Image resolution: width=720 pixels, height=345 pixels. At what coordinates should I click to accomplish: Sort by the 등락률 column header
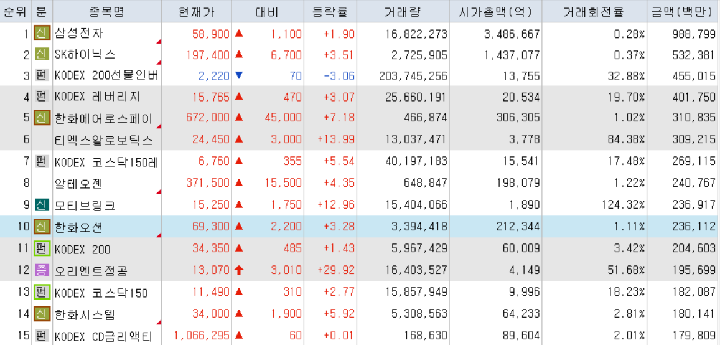coord(330,11)
